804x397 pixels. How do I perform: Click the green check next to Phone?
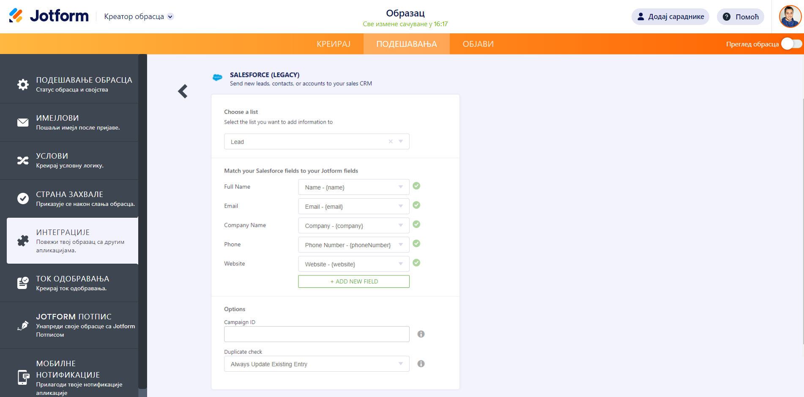416,243
